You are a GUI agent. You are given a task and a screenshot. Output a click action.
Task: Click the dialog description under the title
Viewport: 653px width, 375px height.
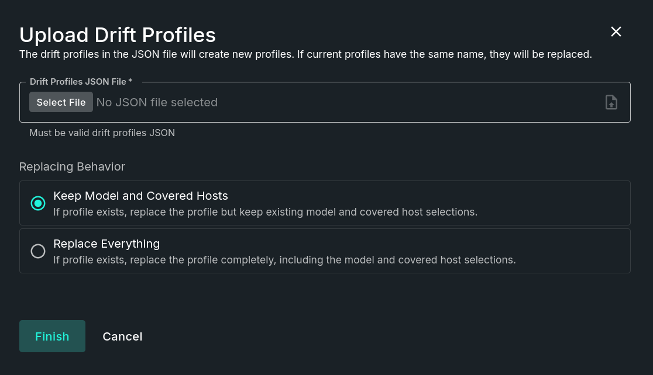click(305, 54)
